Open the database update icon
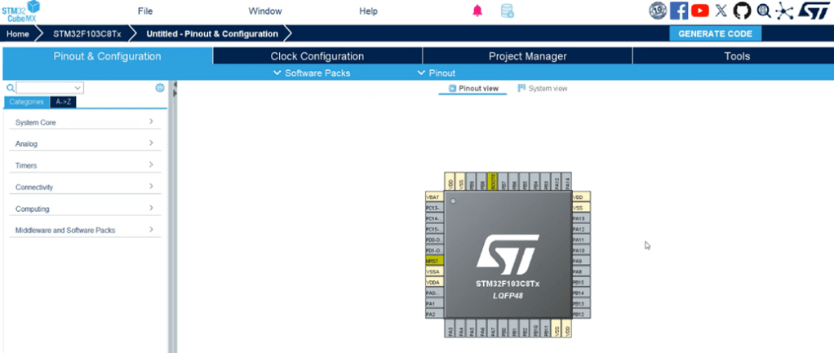Screen dimensions: 834x353 507,11
